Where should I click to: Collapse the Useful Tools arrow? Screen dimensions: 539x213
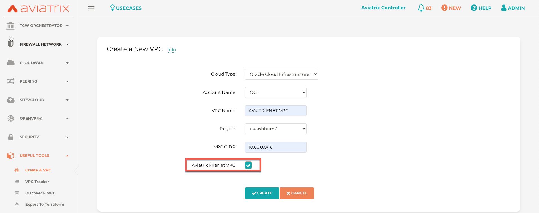pyautogui.click(x=67, y=156)
